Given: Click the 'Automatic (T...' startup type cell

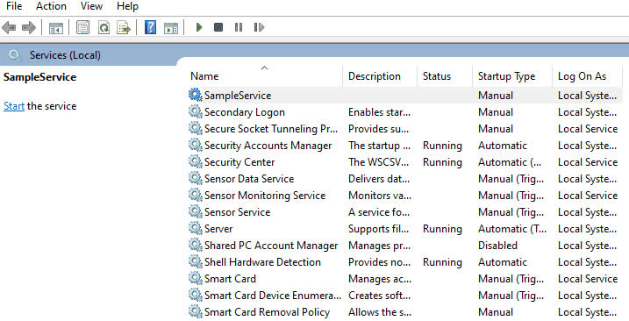Looking at the screenshot, I should point(511,229).
